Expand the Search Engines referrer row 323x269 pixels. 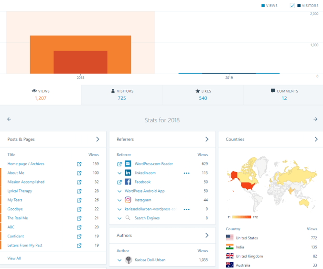click(119, 218)
